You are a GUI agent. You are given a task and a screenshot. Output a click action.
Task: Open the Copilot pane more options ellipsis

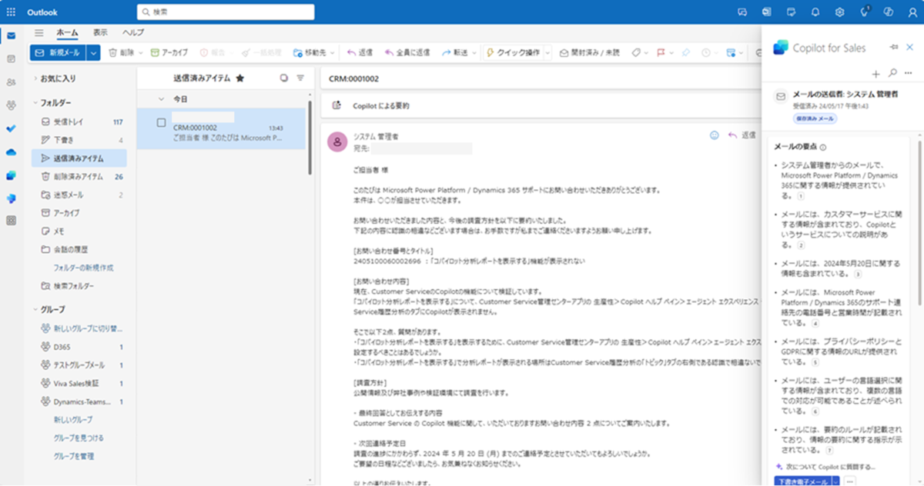(909, 73)
